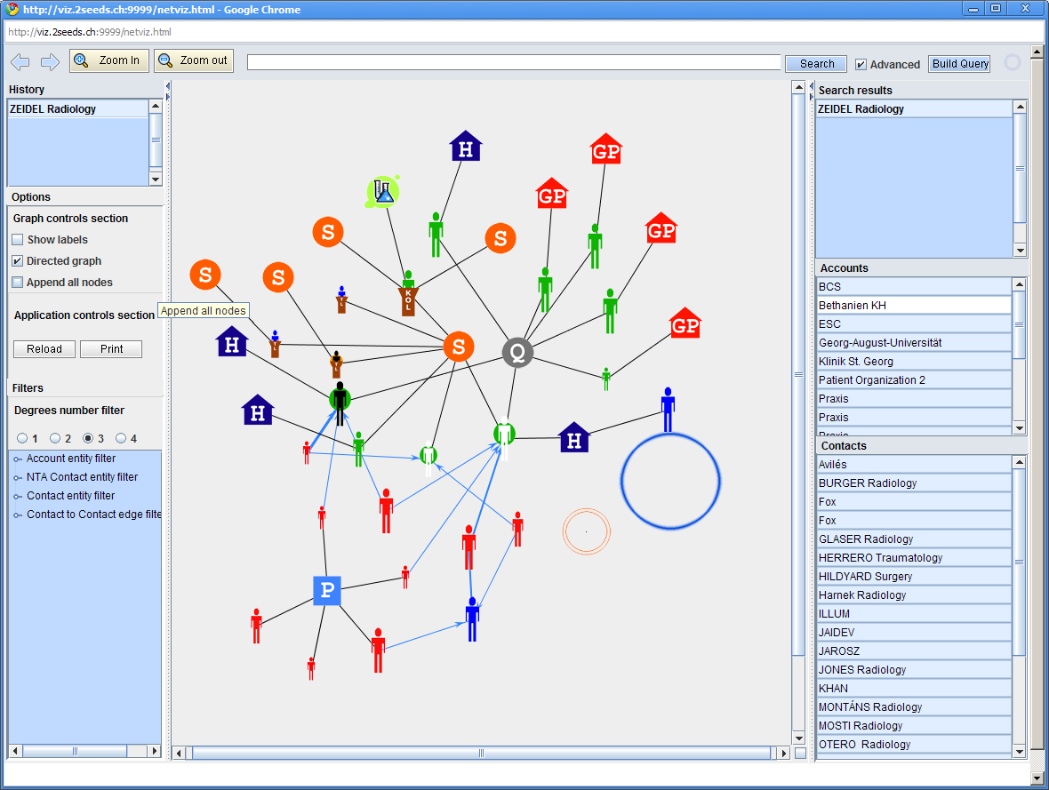This screenshot has width=1049, height=790.
Task: Expand the Contact to Contact edge filter node
Action: coord(18,515)
